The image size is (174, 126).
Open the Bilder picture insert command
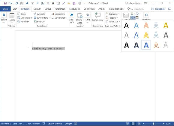pyautogui.click(x=22, y=14)
